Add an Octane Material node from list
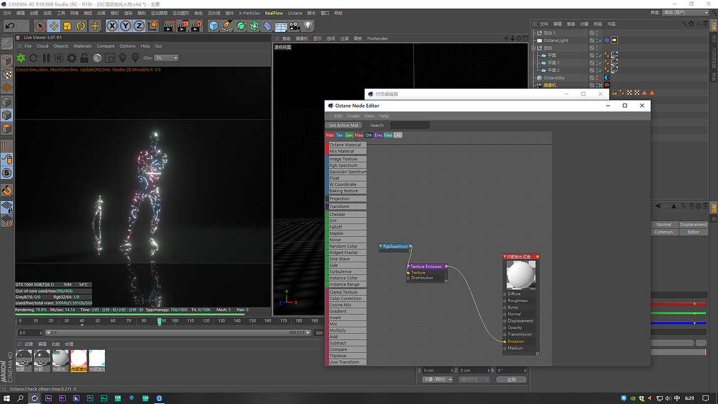Screen dimensions: 718x404 click(x=347, y=145)
